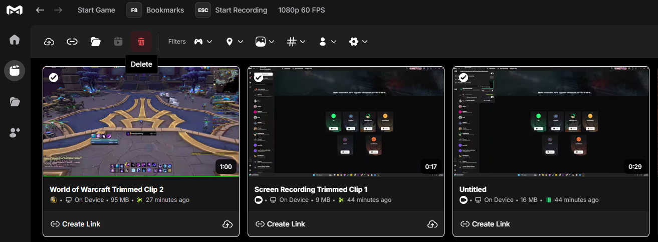Click the camera icon under Screen Recording Trimmed Clip 1
The width and height of the screenshot is (658, 242).
coord(259,200)
